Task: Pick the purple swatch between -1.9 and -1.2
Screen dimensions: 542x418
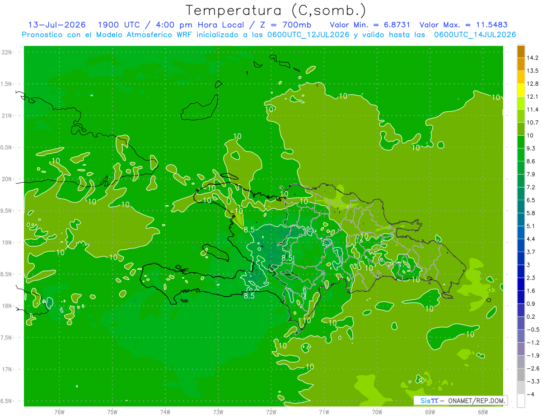Action: 521,349
